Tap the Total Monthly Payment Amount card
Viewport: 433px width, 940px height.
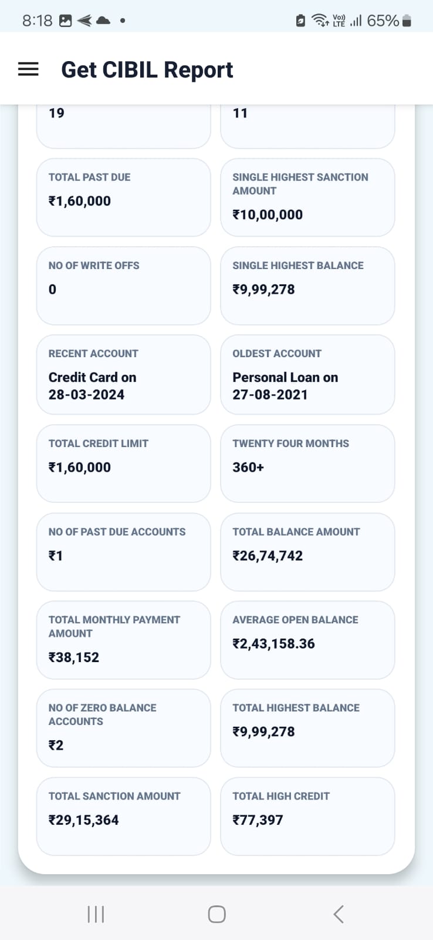click(x=124, y=640)
